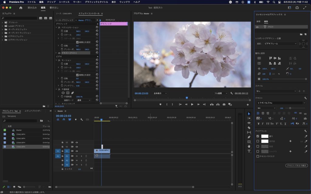The width and height of the screenshot is (311, 194).
Task: Hide the テスト text layer with eye icon
Action: 257,27
